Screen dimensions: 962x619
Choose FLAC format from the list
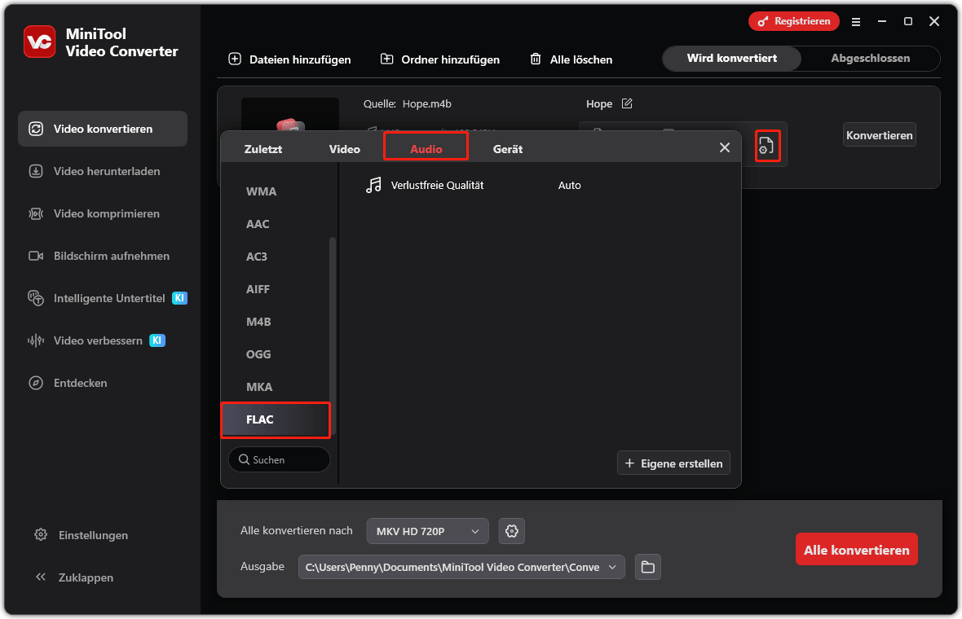point(275,419)
